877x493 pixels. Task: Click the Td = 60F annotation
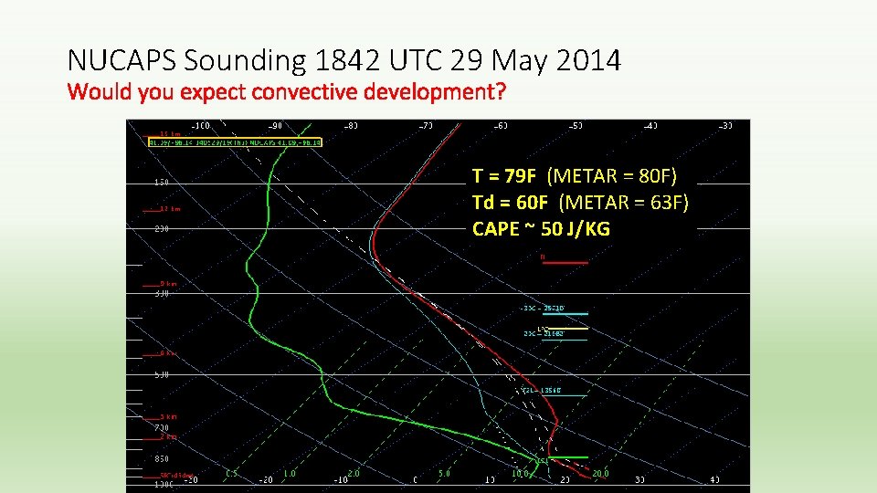click(x=510, y=202)
